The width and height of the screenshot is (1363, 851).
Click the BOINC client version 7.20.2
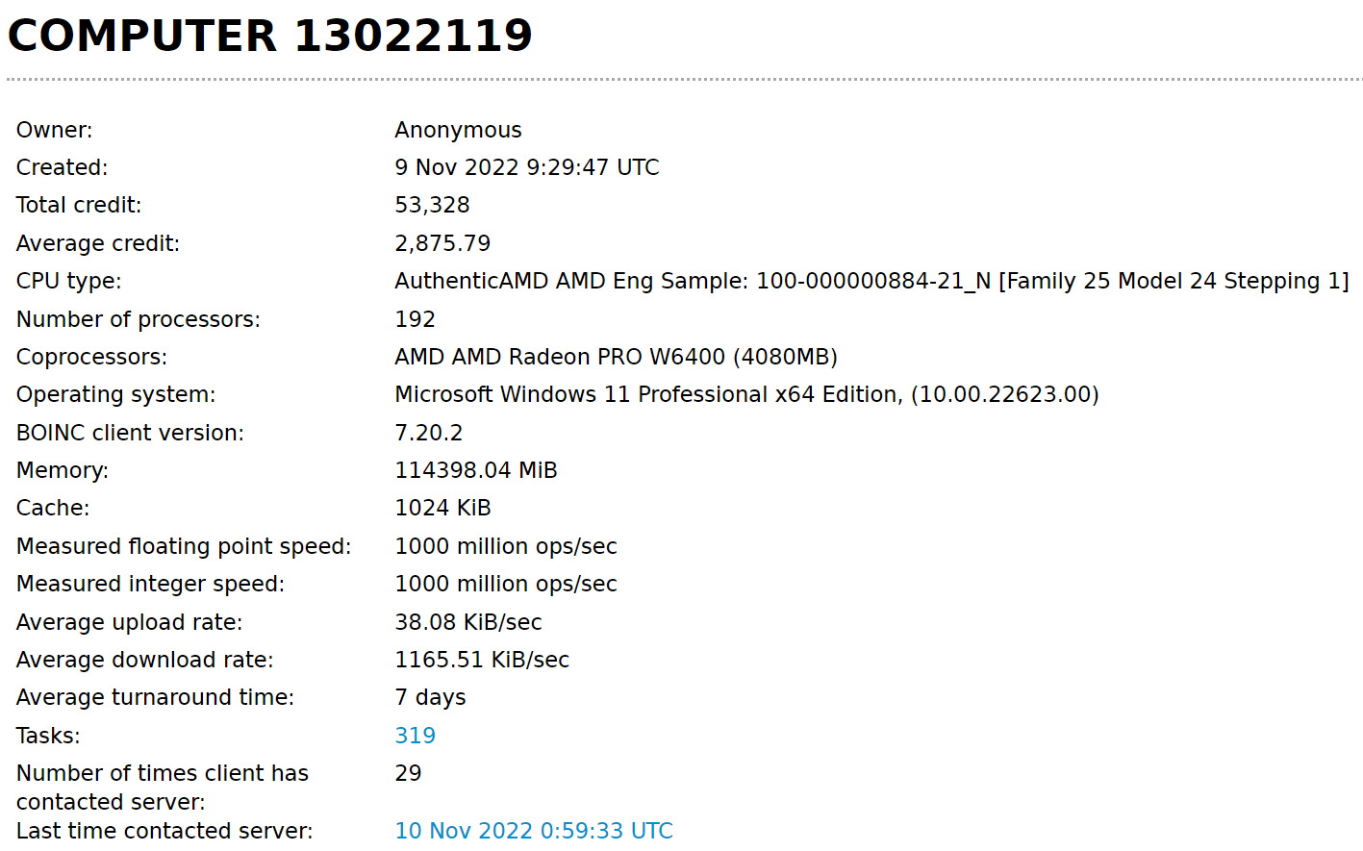(428, 433)
